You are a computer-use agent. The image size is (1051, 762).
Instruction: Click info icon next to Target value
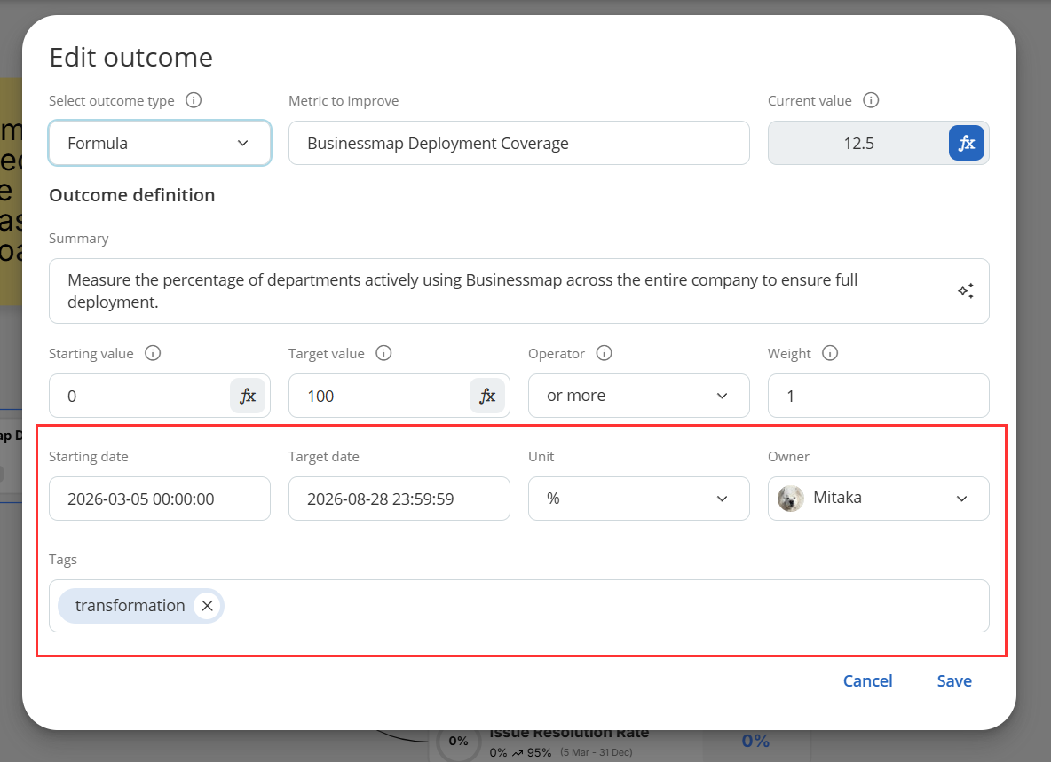[383, 353]
